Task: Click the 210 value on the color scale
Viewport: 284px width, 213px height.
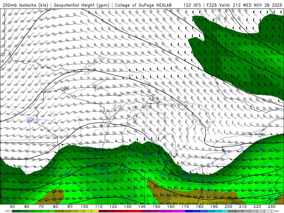Action: [243, 207]
